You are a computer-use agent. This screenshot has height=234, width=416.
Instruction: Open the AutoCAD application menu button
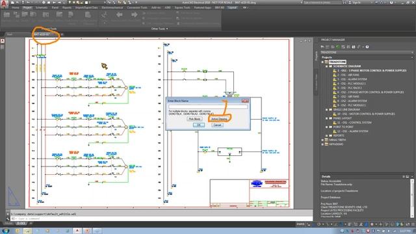[x=4, y=4]
